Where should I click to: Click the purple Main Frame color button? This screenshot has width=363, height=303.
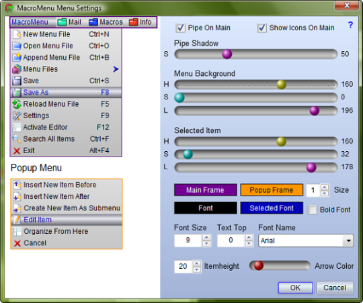point(205,190)
